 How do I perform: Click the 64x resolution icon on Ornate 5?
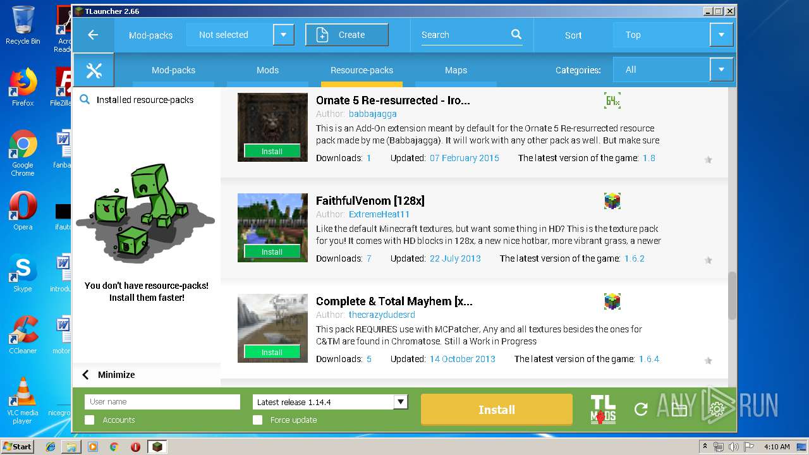pyautogui.click(x=612, y=101)
